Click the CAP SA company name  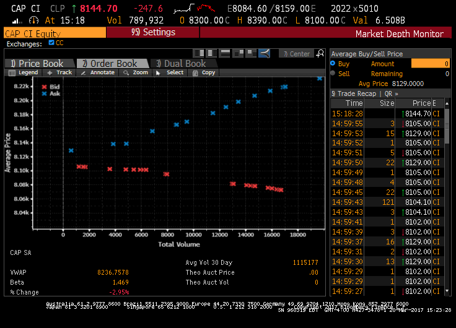(x=20, y=252)
